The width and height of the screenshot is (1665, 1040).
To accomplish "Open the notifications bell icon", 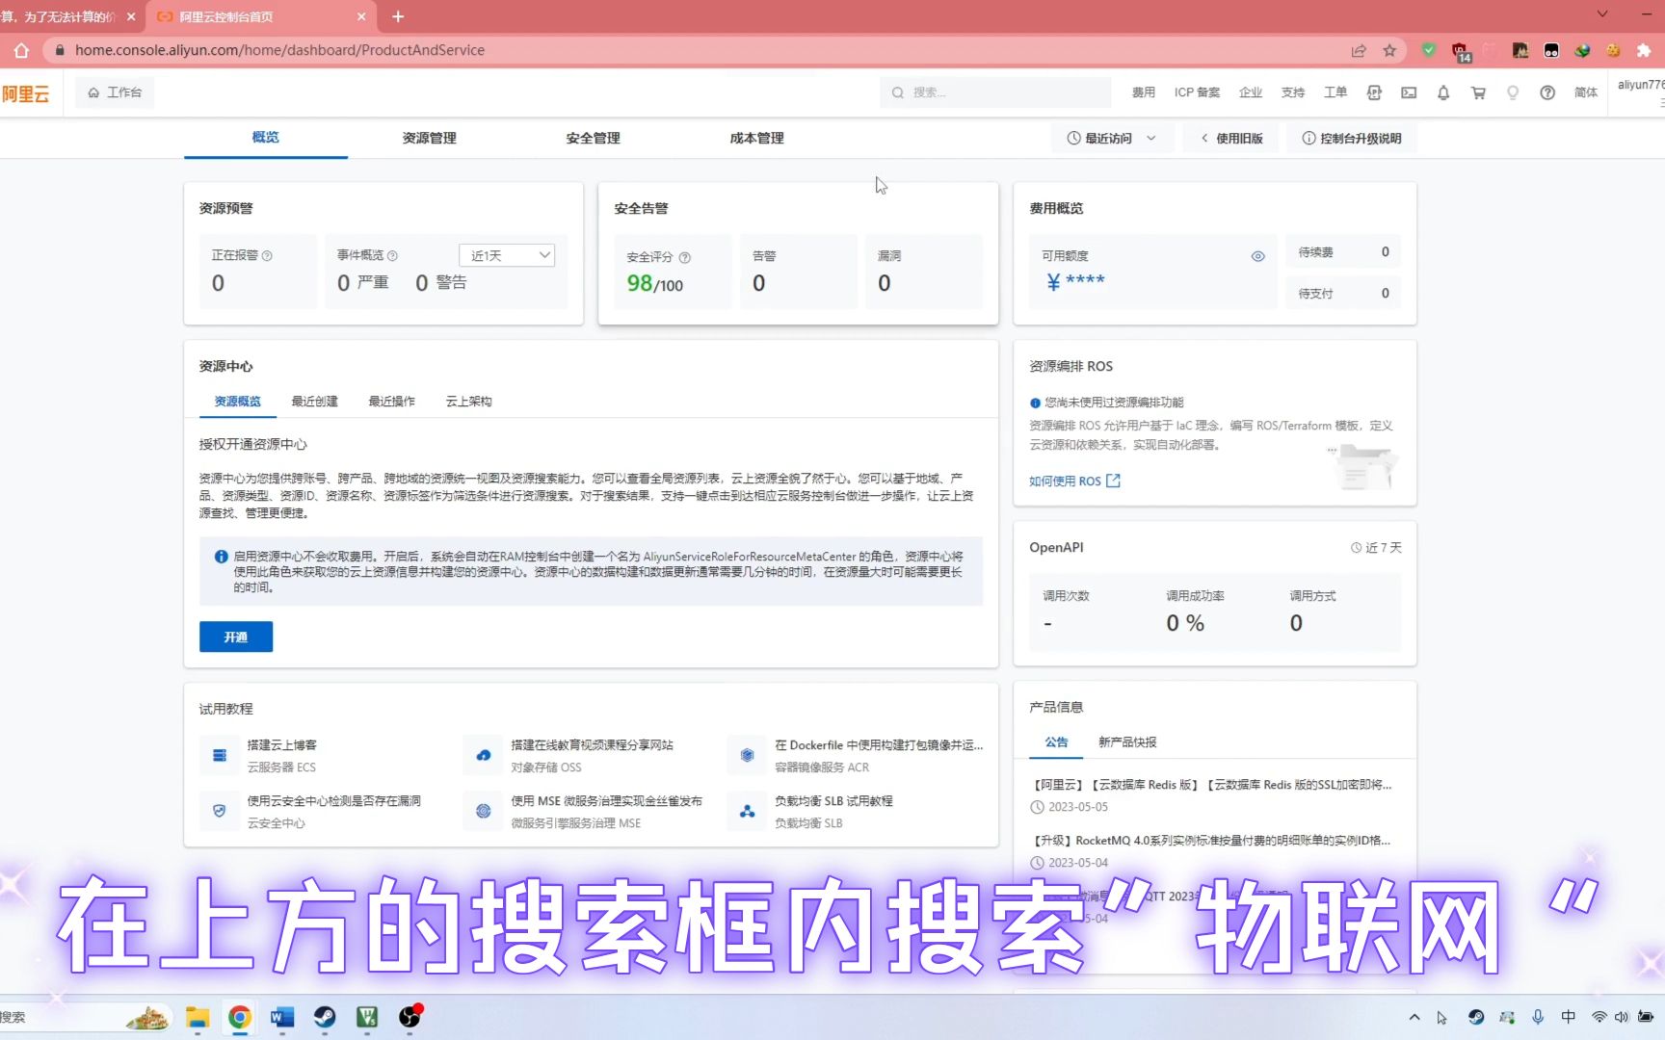I will pyautogui.click(x=1443, y=92).
